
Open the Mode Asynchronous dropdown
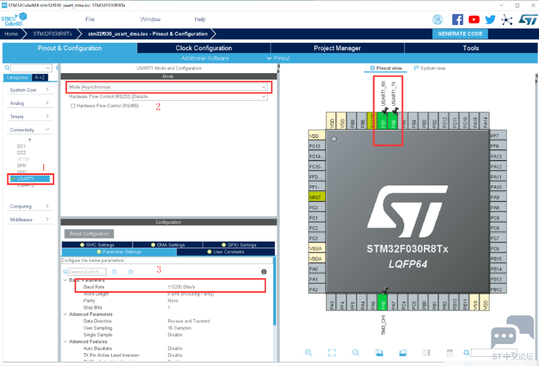174,87
